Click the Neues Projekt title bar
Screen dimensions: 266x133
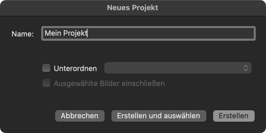(x=133, y=8)
